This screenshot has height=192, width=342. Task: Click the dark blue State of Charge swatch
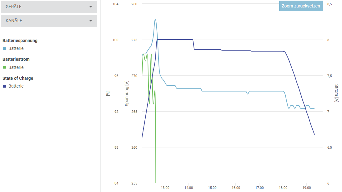coord(4,86)
